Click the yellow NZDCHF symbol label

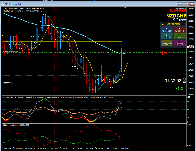(x=176, y=16)
